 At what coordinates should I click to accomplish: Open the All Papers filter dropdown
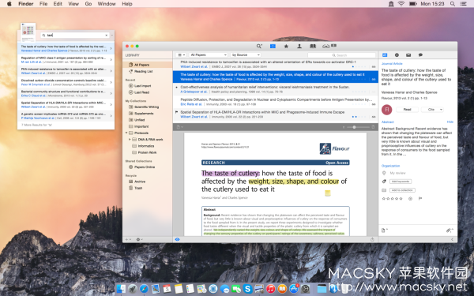pyautogui.click(x=208, y=55)
